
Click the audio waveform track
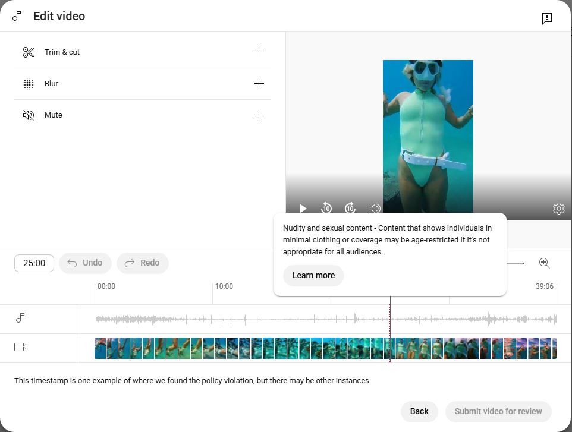[x=325, y=319]
